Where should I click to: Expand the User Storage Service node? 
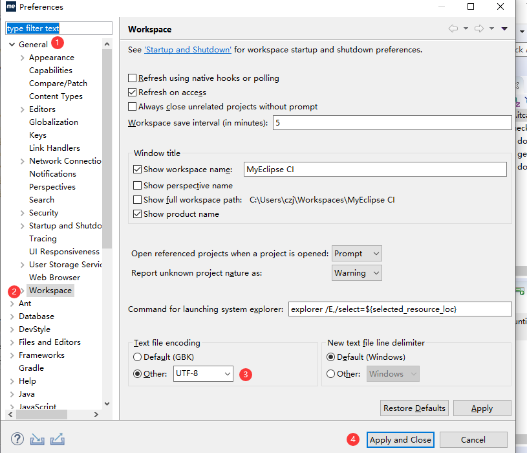[22, 265]
